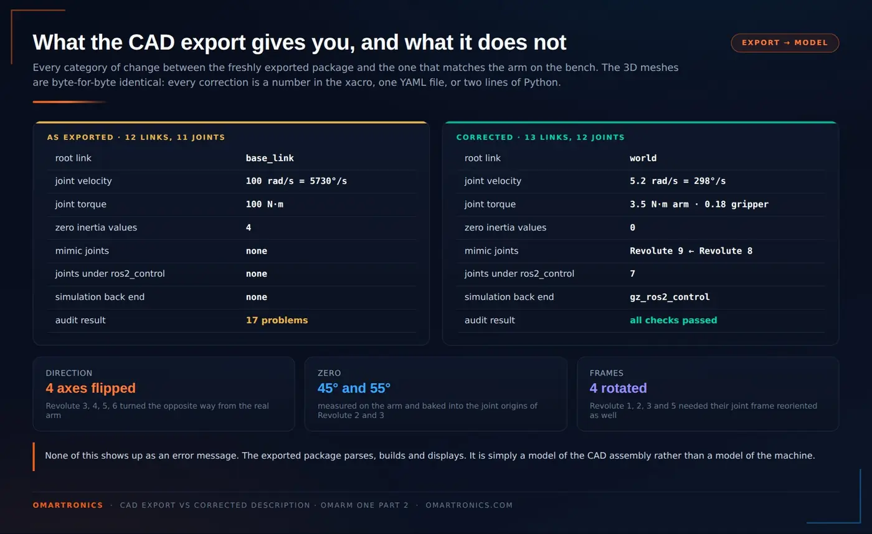Open the FRAMES '4 rotated' card
Screen dimensions: 872x534
(x=708, y=394)
